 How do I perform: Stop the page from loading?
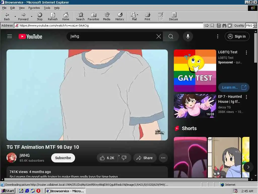pyautogui.click(x=40, y=16)
